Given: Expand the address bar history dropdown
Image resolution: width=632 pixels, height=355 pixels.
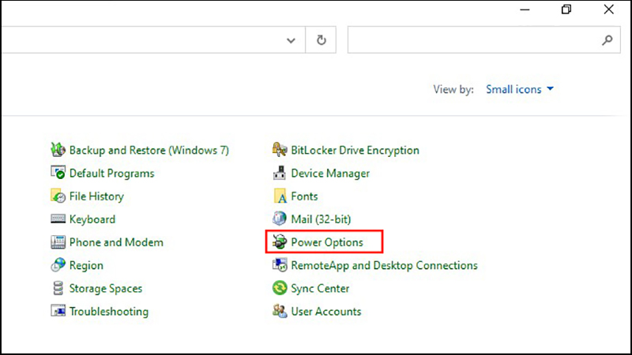Looking at the screenshot, I should [291, 40].
